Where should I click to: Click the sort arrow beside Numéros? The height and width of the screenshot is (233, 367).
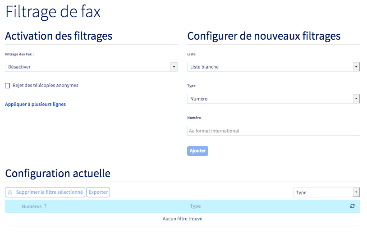point(45,206)
